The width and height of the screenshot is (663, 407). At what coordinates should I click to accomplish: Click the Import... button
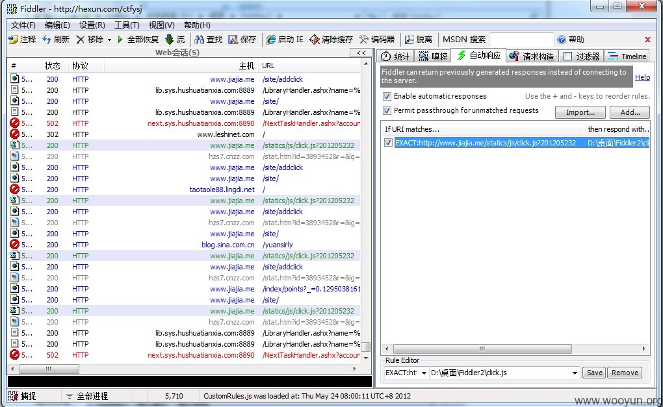580,112
